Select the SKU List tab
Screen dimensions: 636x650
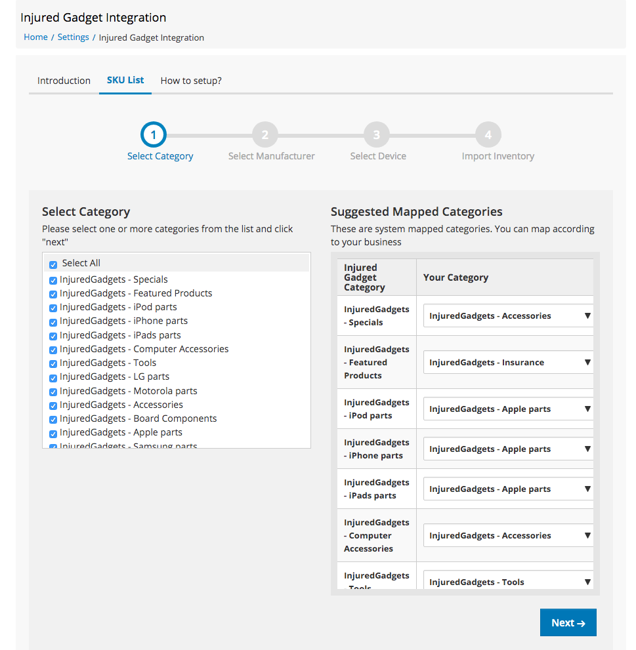pos(125,80)
